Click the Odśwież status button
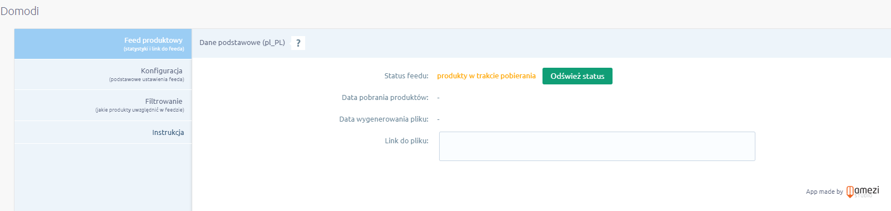891x211 pixels. 577,76
